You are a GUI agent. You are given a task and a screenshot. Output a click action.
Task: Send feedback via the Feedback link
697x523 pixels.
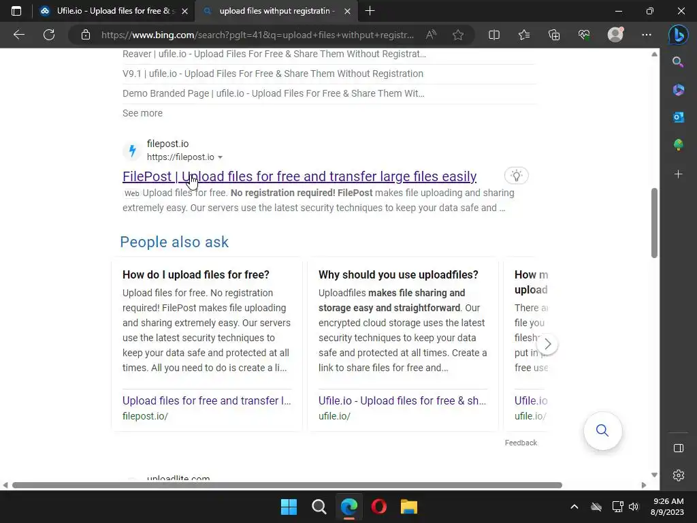click(x=521, y=443)
